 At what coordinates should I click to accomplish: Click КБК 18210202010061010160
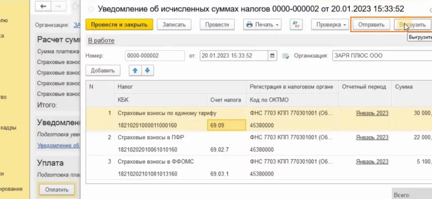coord(147,150)
